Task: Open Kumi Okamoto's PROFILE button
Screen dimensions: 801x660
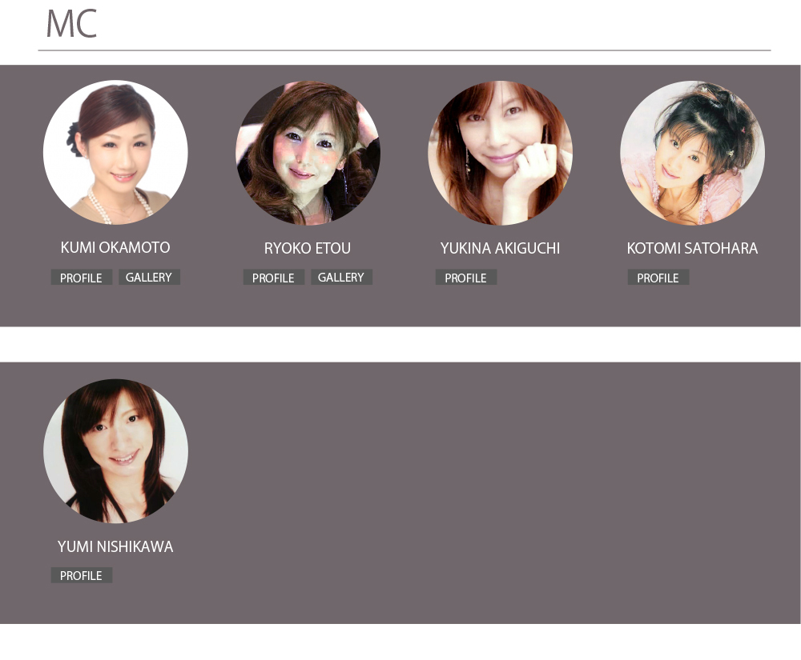Action: [81, 278]
